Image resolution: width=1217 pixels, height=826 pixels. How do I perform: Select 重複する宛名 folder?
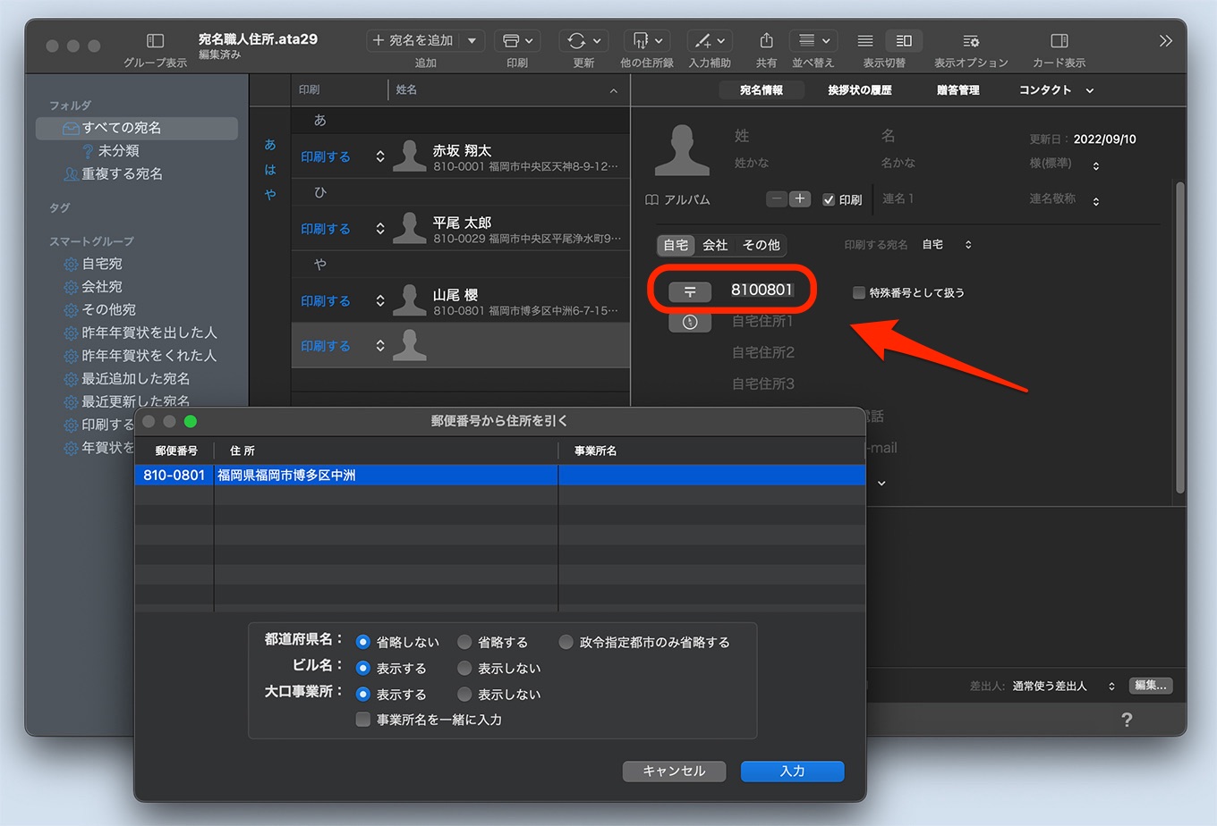pyautogui.click(x=122, y=173)
